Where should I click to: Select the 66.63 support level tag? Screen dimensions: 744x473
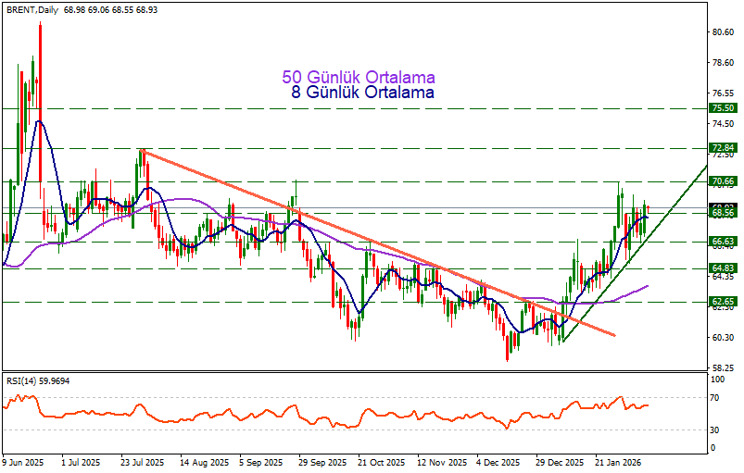pyautogui.click(x=723, y=242)
